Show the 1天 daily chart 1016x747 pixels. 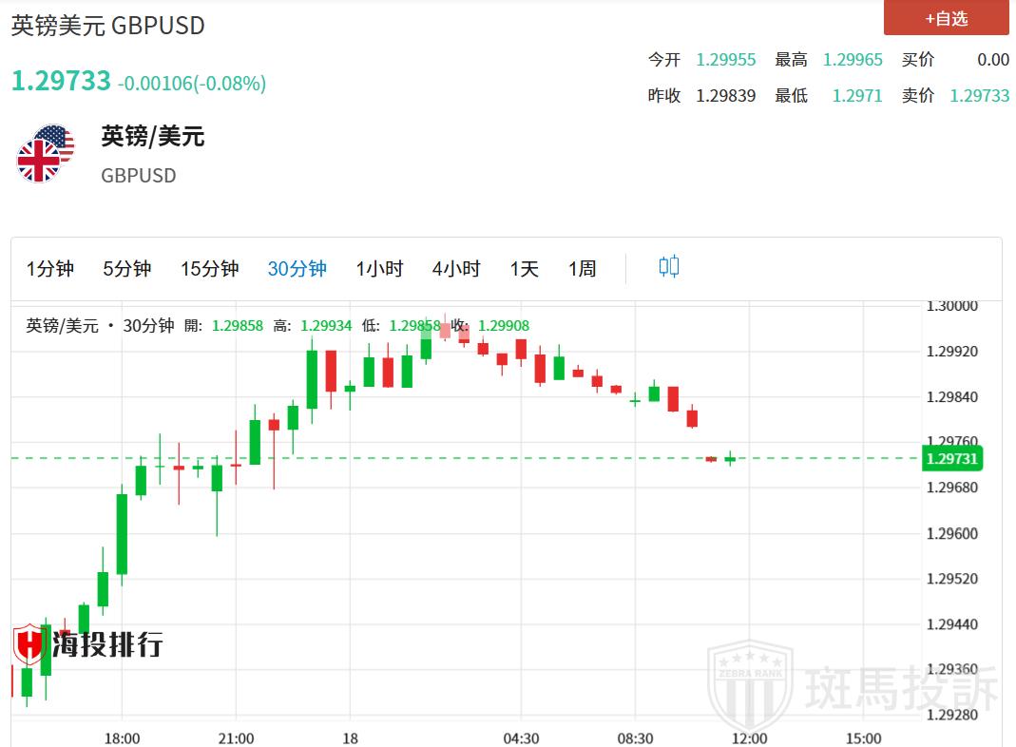[524, 269]
